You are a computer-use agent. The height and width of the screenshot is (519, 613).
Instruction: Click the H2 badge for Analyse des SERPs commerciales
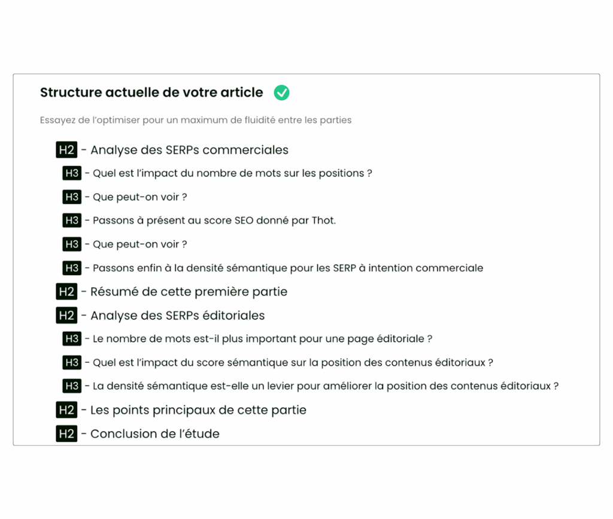tap(66, 150)
